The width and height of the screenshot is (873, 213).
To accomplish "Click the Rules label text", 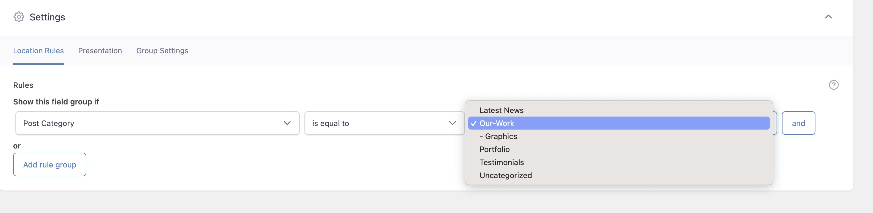I will point(23,85).
